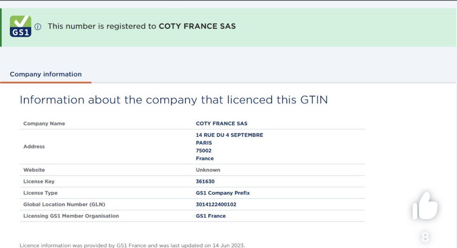This screenshot has width=457, height=248.
Task: Click the like count number 8
Action: click(x=425, y=237)
